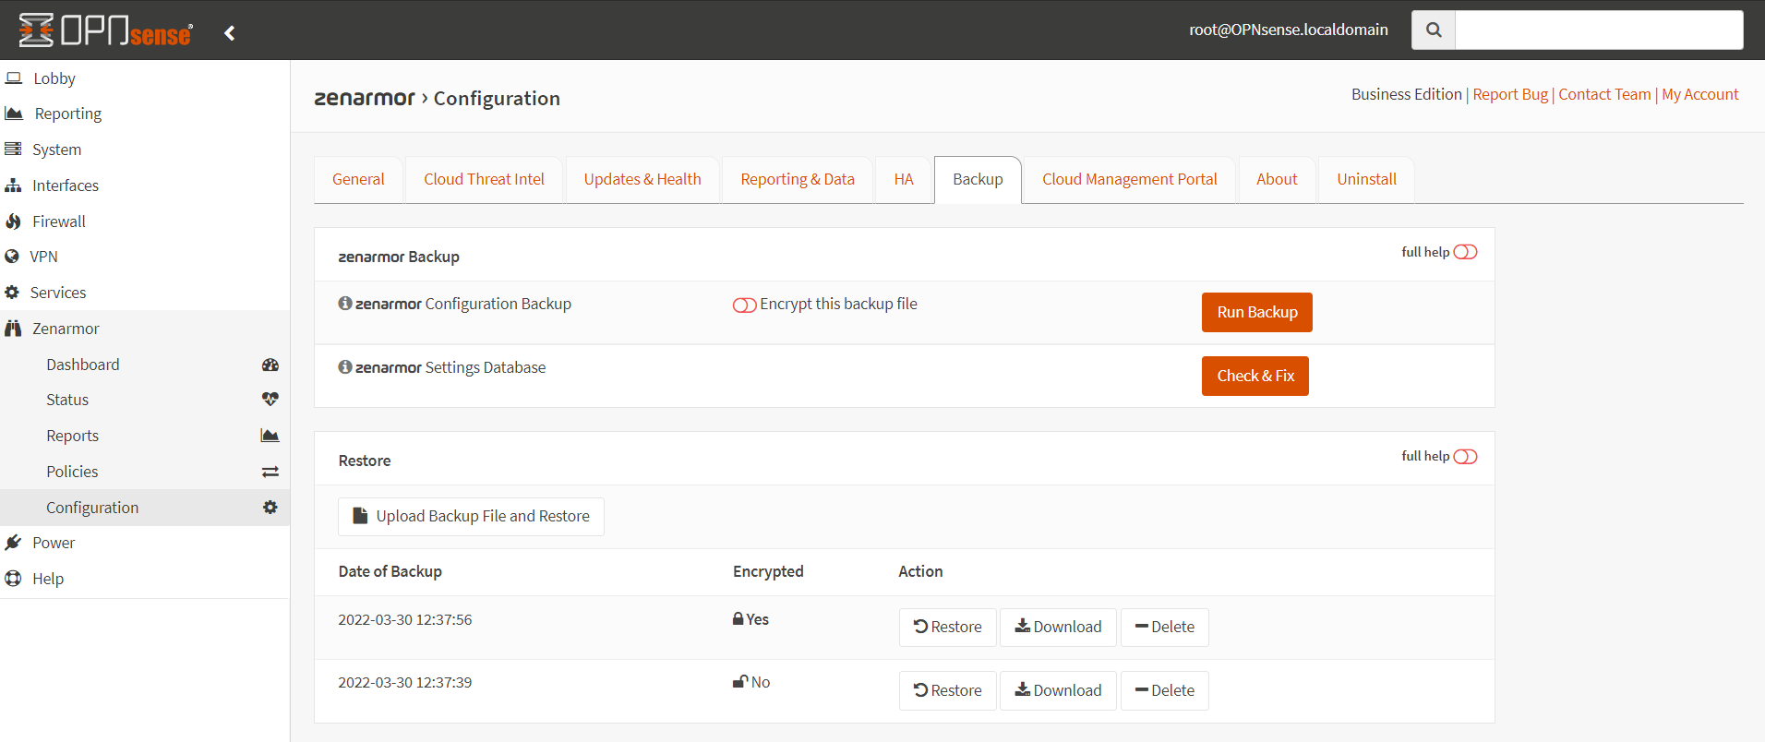Delete the 12:37:56 backup
The width and height of the screenshot is (1765, 742).
coord(1164,627)
